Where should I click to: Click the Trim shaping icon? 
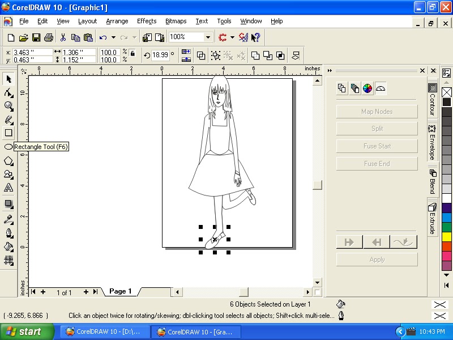point(268,56)
